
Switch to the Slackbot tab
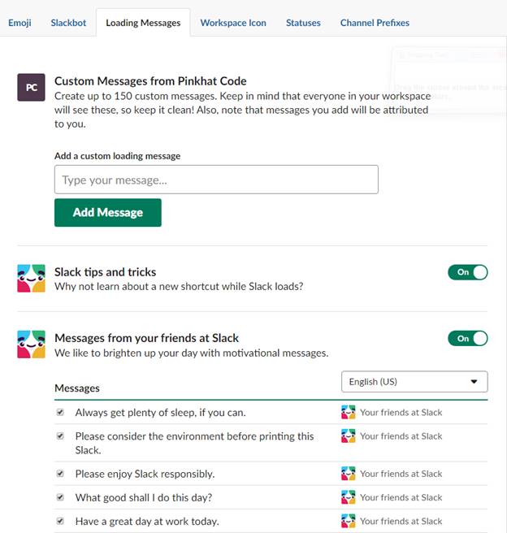[68, 23]
